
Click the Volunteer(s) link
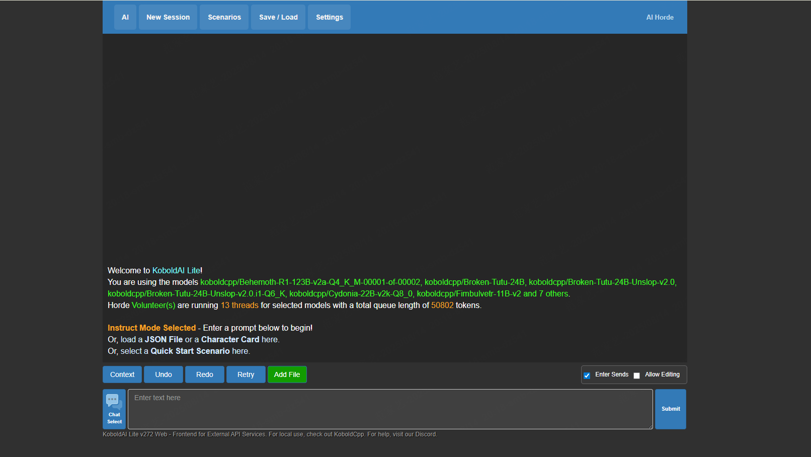(153, 305)
